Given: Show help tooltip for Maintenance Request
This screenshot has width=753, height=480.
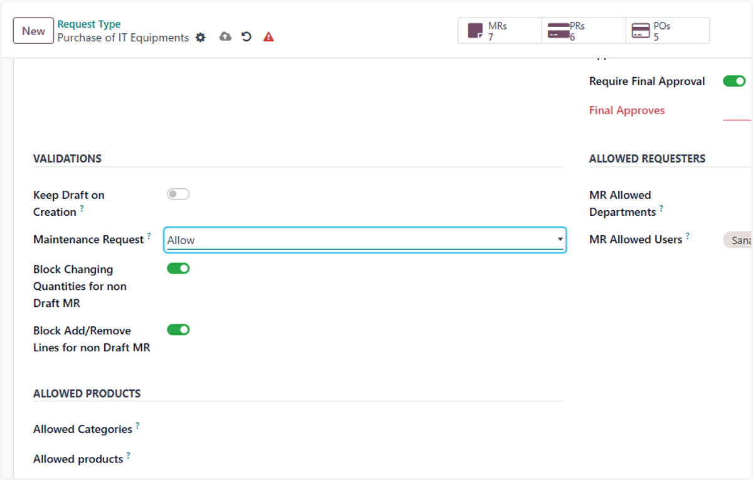Looking at the screenshot, I should point(149,236).
